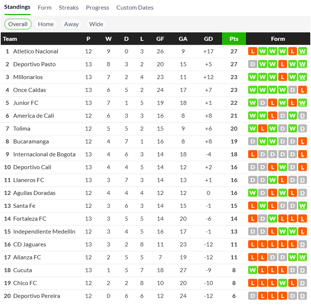311x306 pixels.
Task: Enable the Wide table view
Action: click(96, 24)
